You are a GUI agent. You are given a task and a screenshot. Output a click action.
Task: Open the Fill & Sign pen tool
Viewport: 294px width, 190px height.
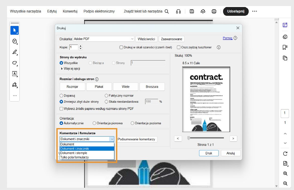(x=14, y=85)
